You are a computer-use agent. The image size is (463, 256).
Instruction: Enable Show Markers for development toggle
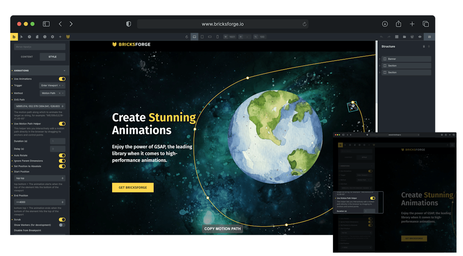[x=62, y=225]
